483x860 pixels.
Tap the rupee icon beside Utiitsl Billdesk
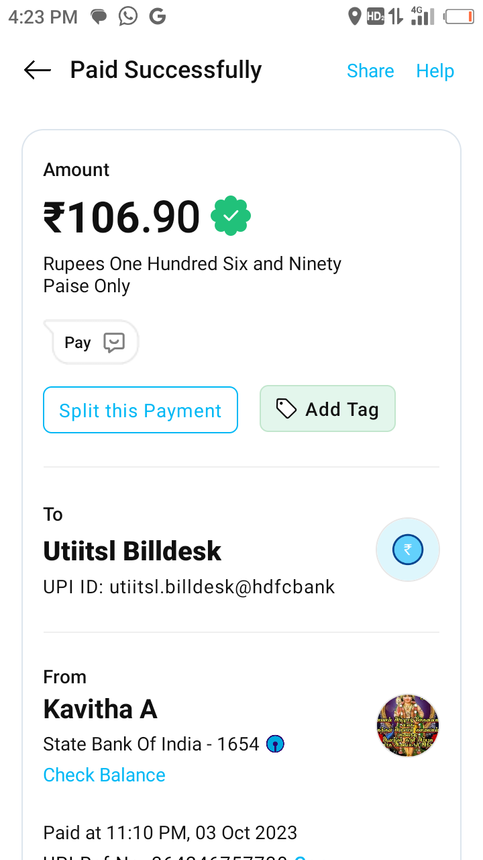(407, 550)
